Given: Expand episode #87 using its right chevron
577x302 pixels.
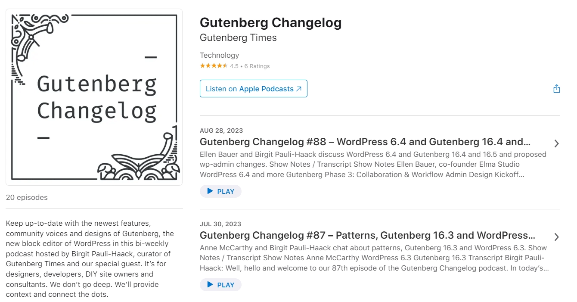Looking at the screenshot, I should click(x=556, y=237).
